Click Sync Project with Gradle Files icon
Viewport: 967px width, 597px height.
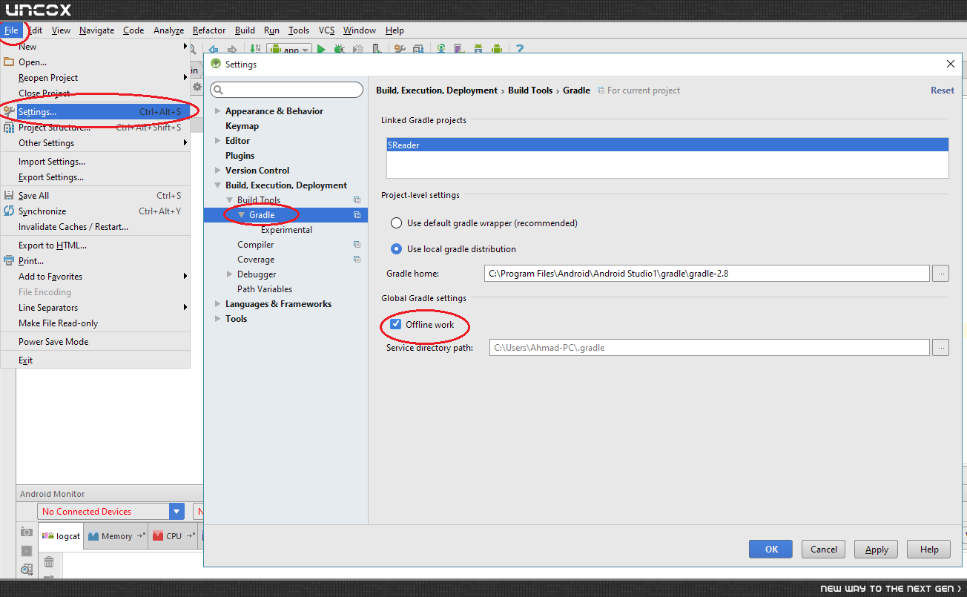(441, 49)
